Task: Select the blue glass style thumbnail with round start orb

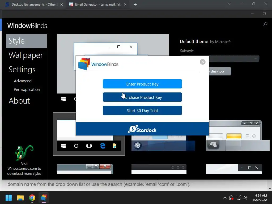Action: click(x=163, y=143)
